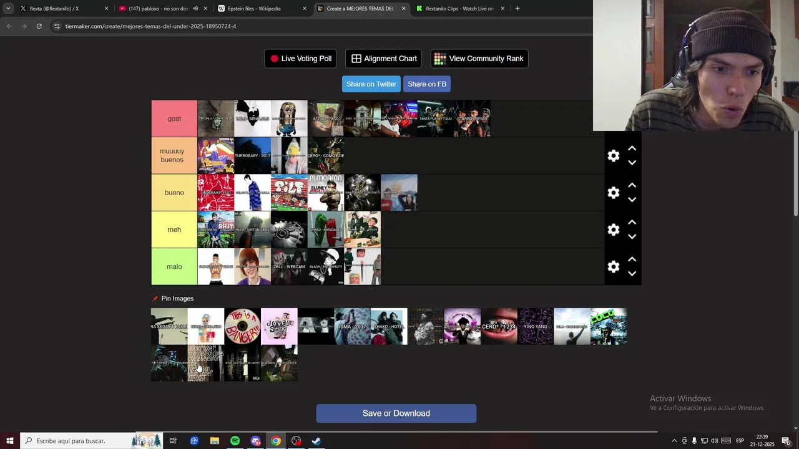Image resolution: width=799 pixels, height=449 pixels.
Task: Move 'meh' tier up with arrow
Action: (632, 222)
